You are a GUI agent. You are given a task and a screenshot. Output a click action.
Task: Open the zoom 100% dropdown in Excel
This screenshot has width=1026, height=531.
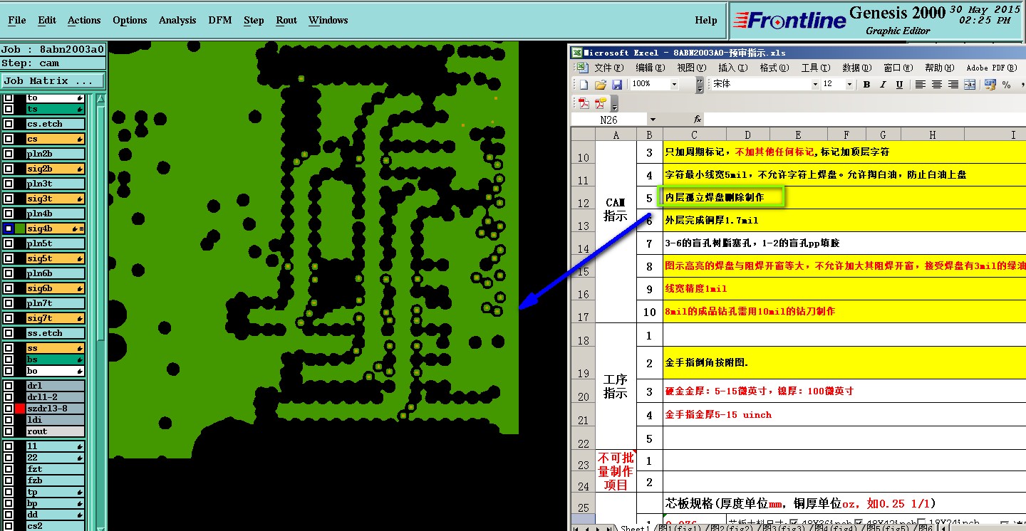[x=675, y=84]
